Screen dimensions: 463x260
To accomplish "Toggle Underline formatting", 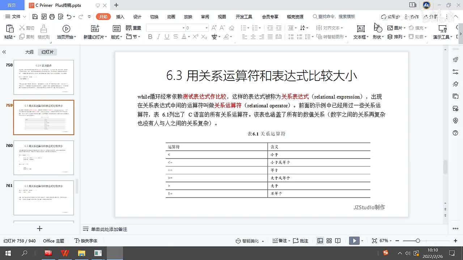I will point(167,37).
